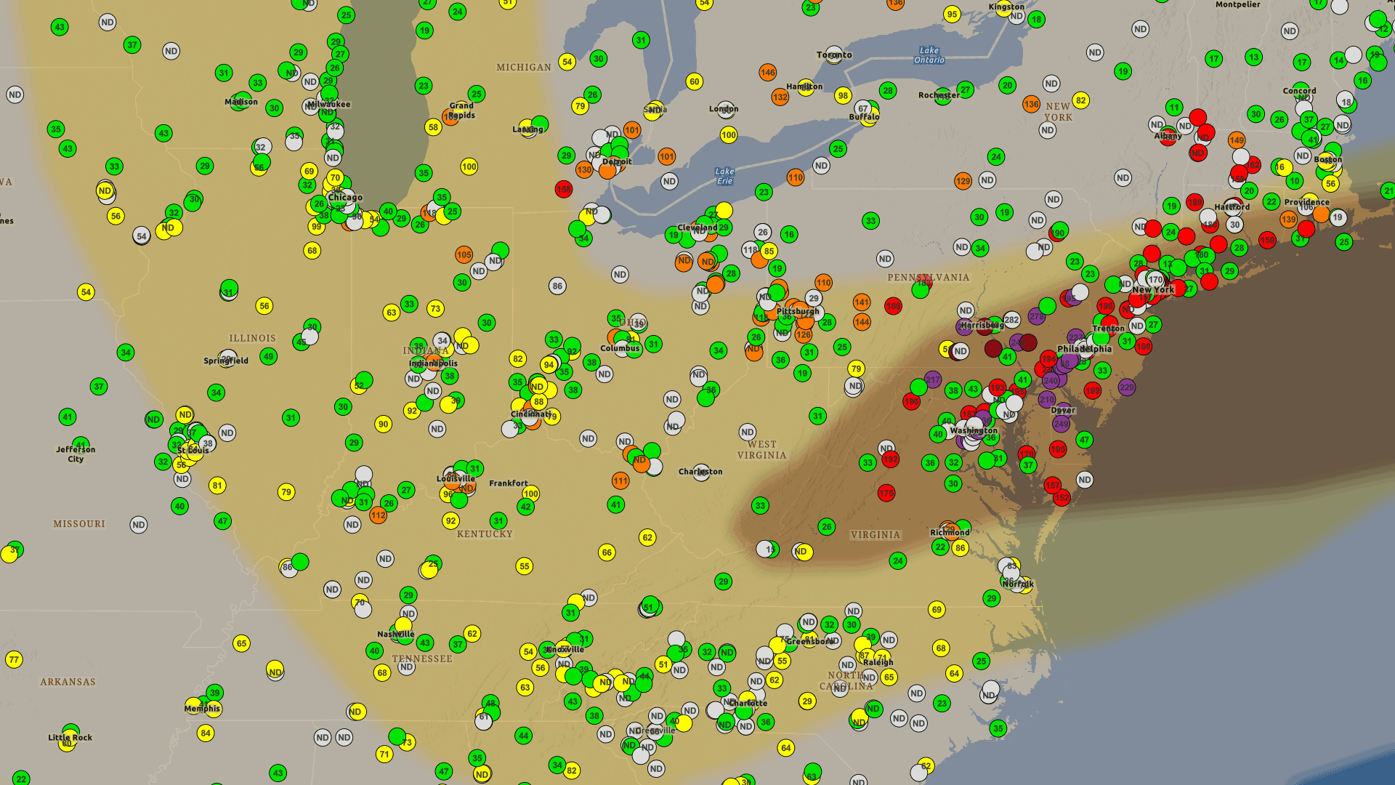Open the red 158 marker in Michigan
The width and height of the screenshot is (1395, 785).
(x=564, y=190)
